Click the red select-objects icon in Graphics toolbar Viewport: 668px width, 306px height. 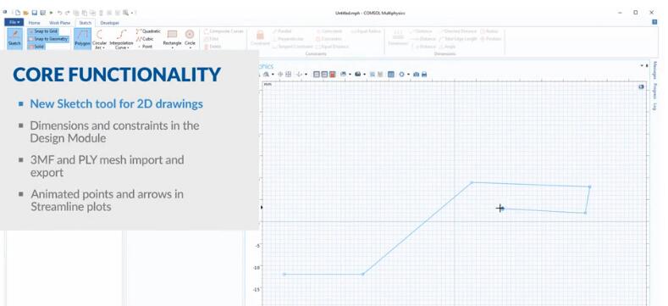333,75
